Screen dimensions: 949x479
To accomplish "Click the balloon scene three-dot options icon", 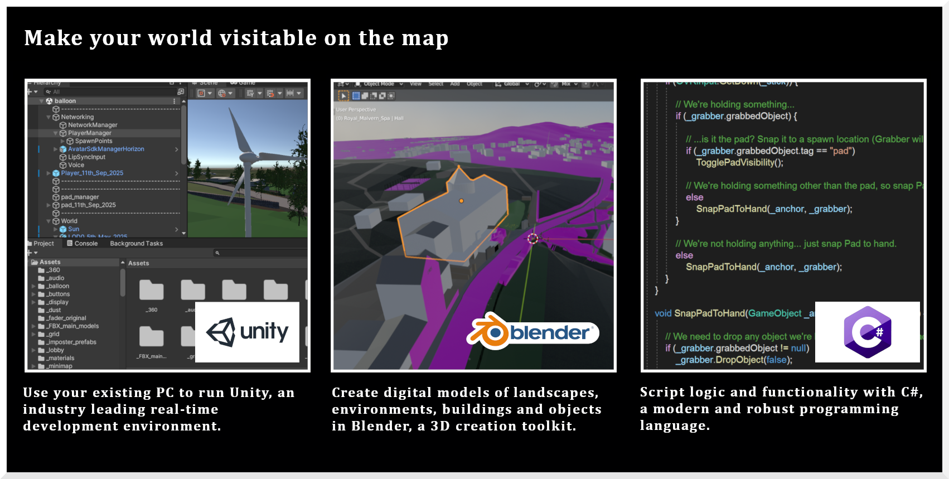I will coord(175,101).
